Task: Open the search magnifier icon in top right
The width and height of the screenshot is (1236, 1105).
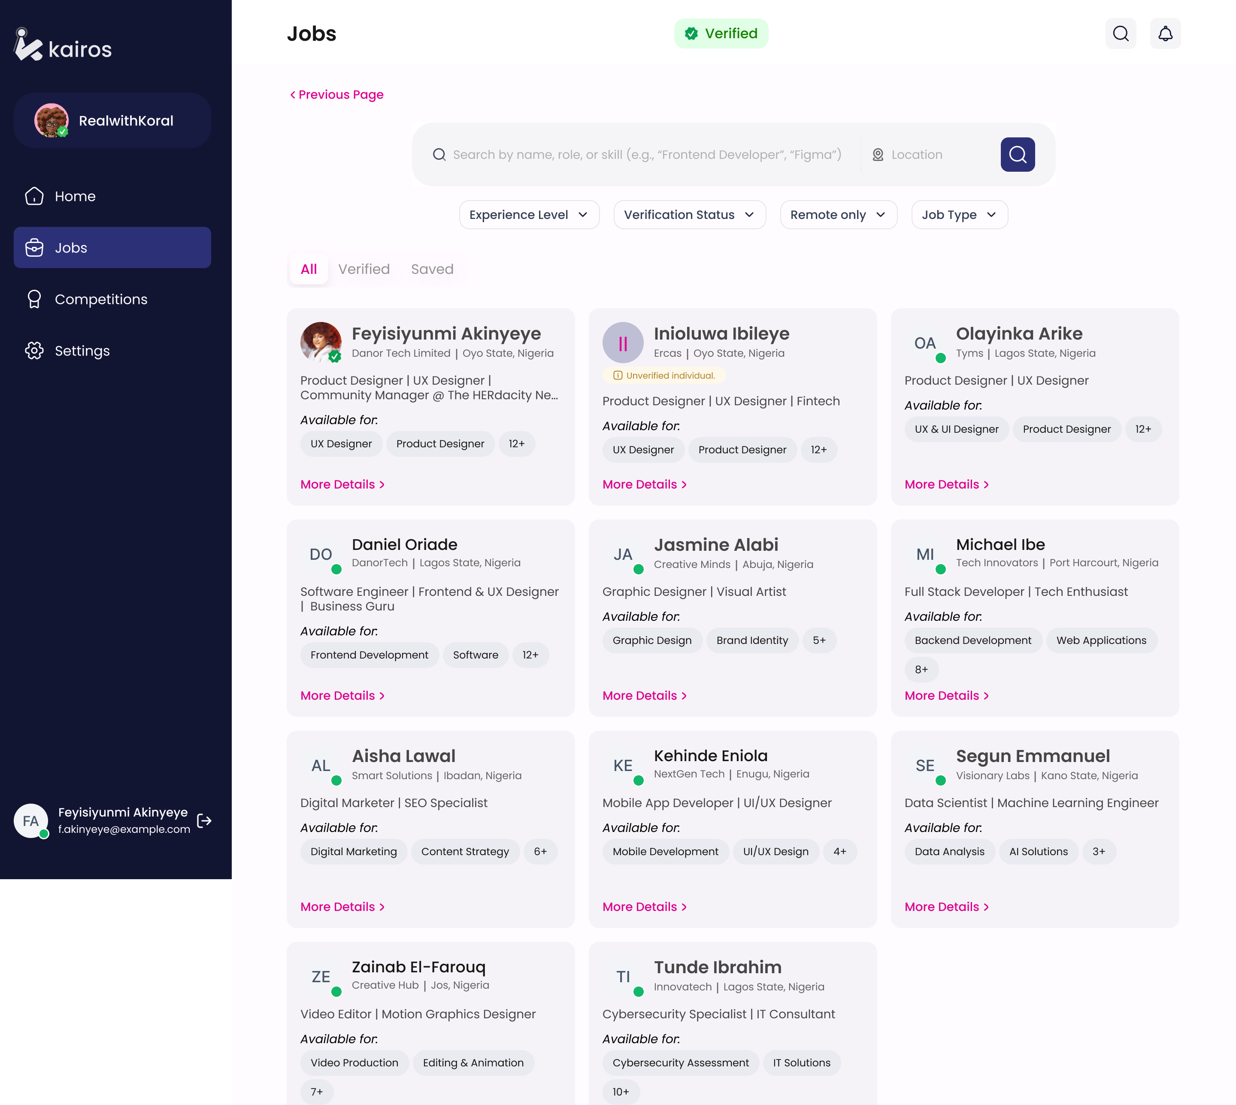Action: pos(1121,33)
